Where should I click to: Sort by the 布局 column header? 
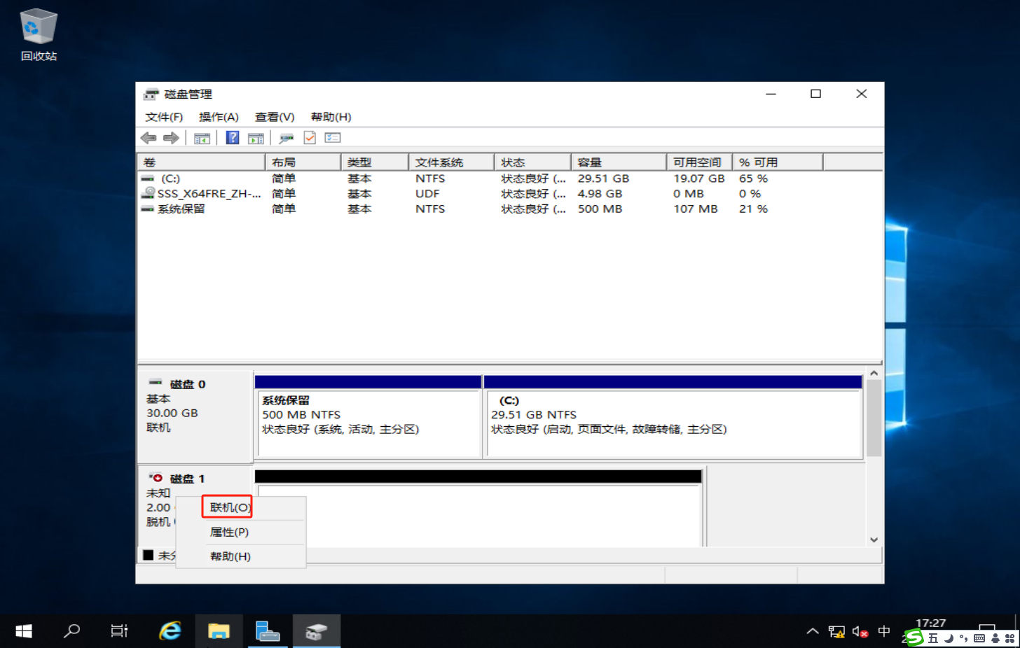(x=303, y=162)
